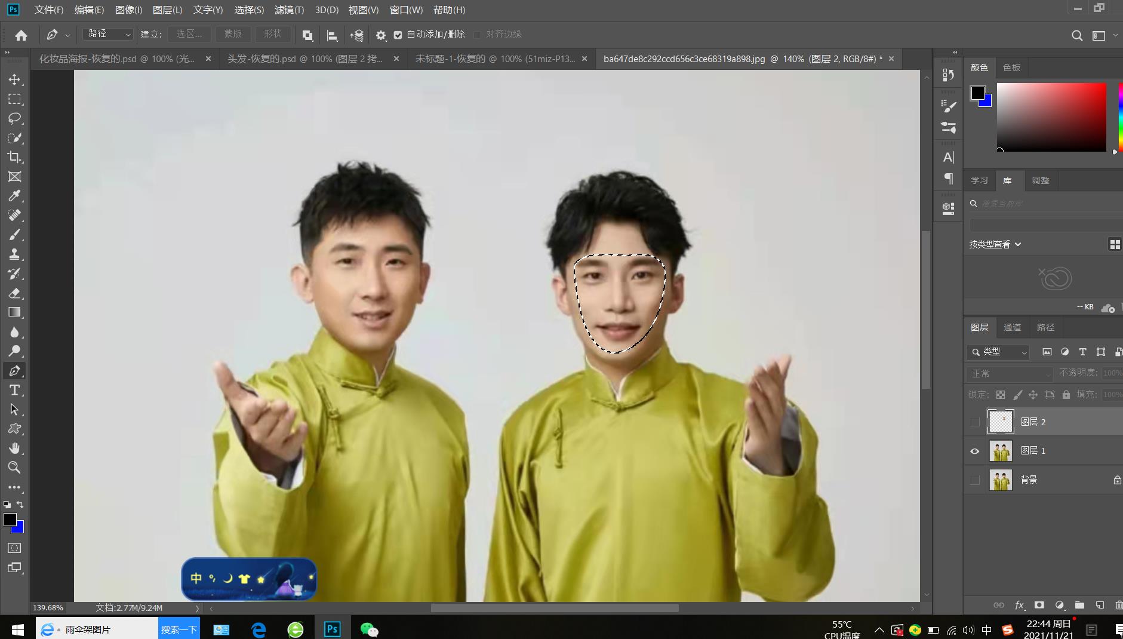Select the Frame tool
1123x639 pixels.
(x=14, y=177)
